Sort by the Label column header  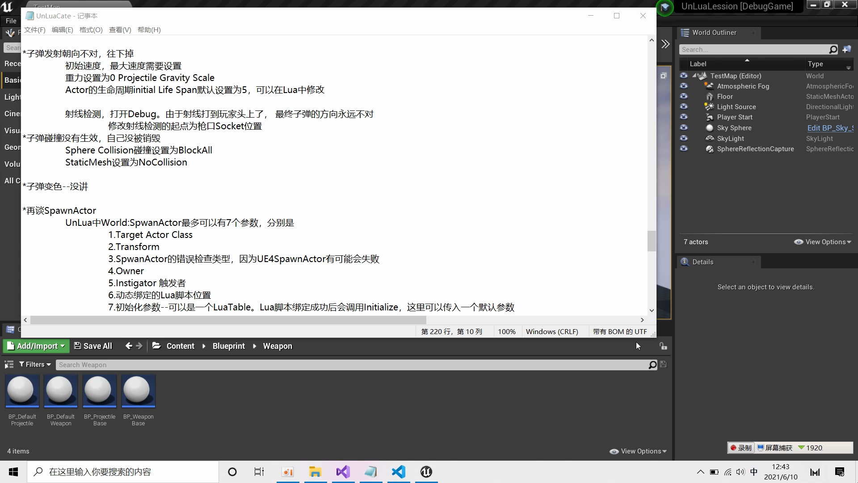click(x=699, y=64)
